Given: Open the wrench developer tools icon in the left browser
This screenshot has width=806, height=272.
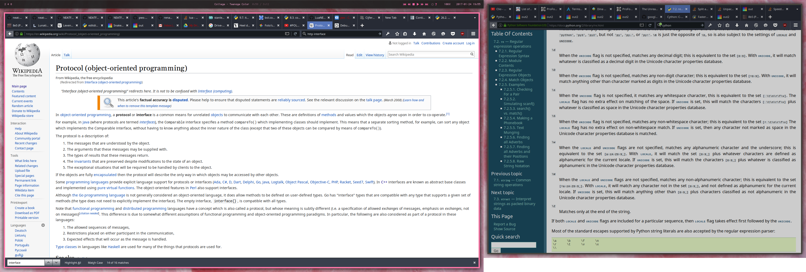Looking at the screenshot, I should (388, 34).
